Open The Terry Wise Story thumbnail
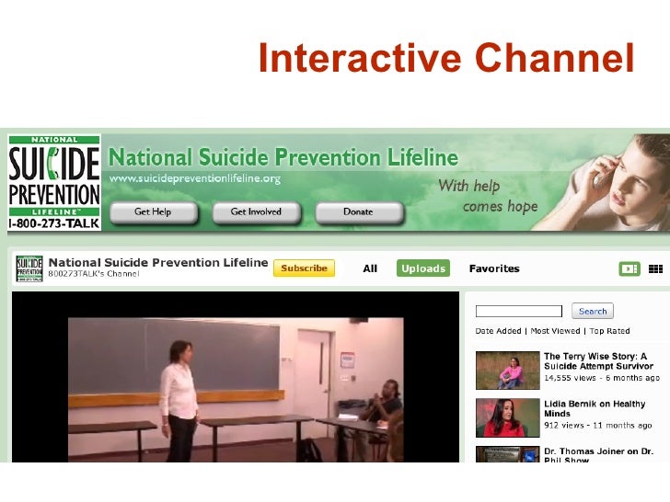 tap(508, 371)
